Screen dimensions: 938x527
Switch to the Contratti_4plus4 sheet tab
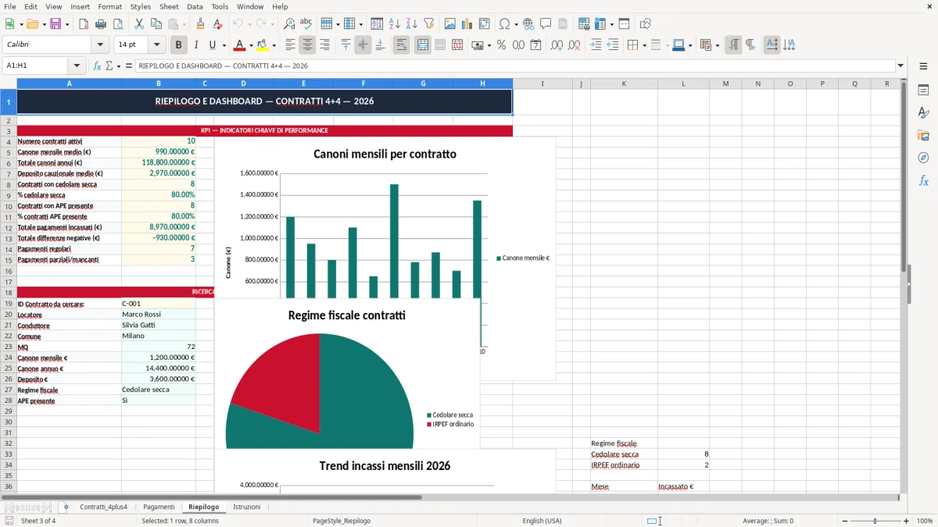[103, 507]
